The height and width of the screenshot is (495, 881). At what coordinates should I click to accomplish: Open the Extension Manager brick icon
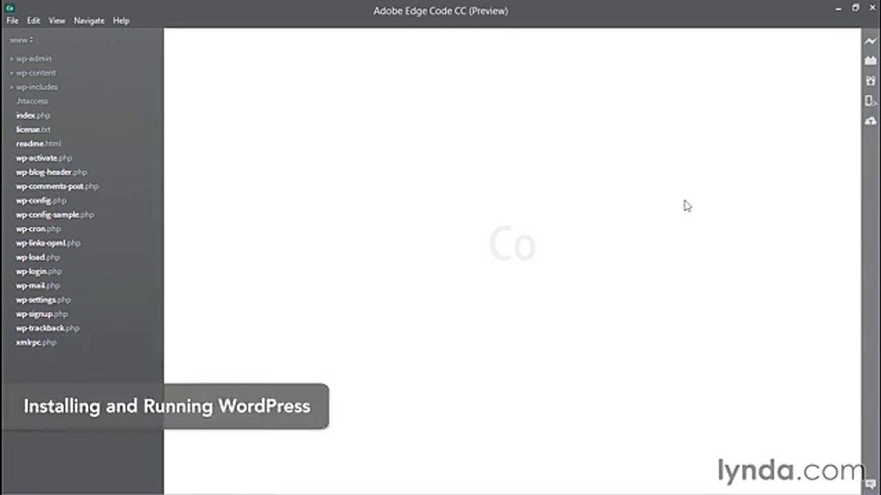(x=871, y=61)
